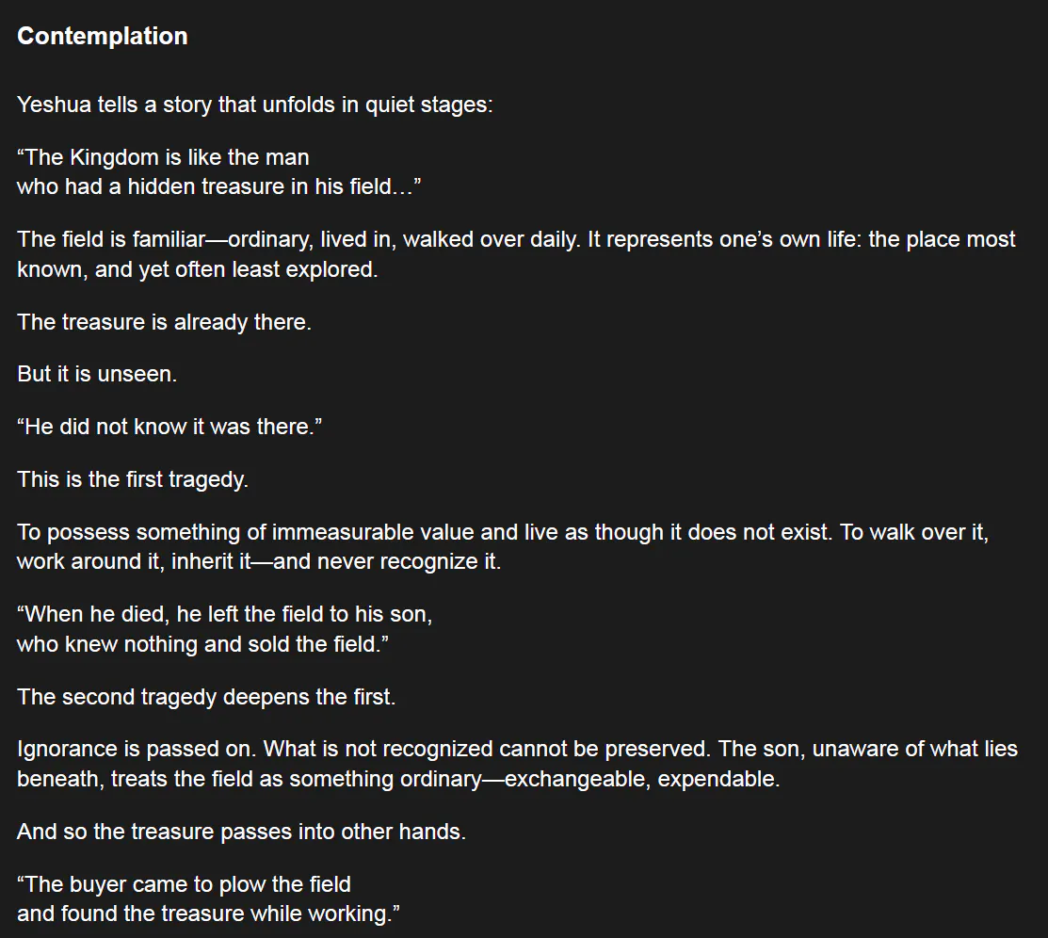Click the sentence starting 'Ignorance is passed on'
The height and width of the screenshot is (938, 1048).
[517, 750]
